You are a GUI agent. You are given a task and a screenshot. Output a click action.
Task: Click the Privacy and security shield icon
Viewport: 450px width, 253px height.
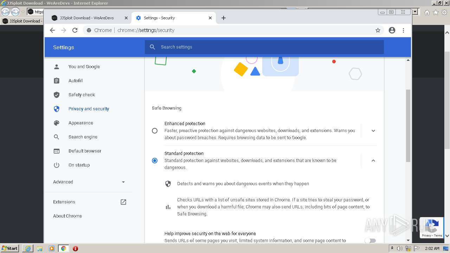[57, 109]
